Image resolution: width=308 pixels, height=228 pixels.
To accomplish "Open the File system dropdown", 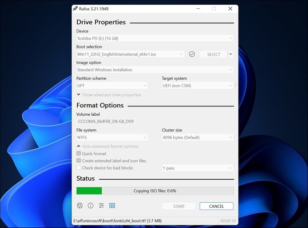I will tap(112, 138).
